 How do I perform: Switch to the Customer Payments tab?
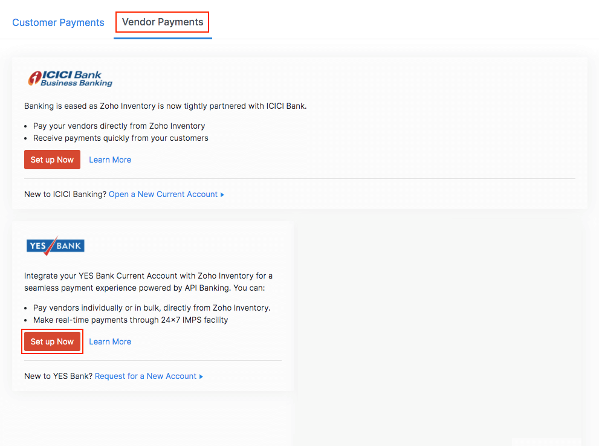point(58,22)
